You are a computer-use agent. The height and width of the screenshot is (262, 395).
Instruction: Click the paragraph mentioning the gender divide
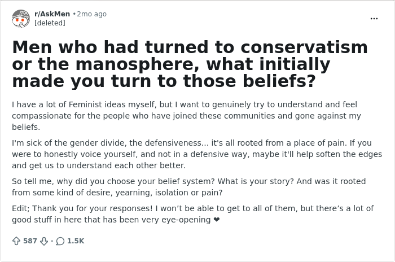click(197, 154)
